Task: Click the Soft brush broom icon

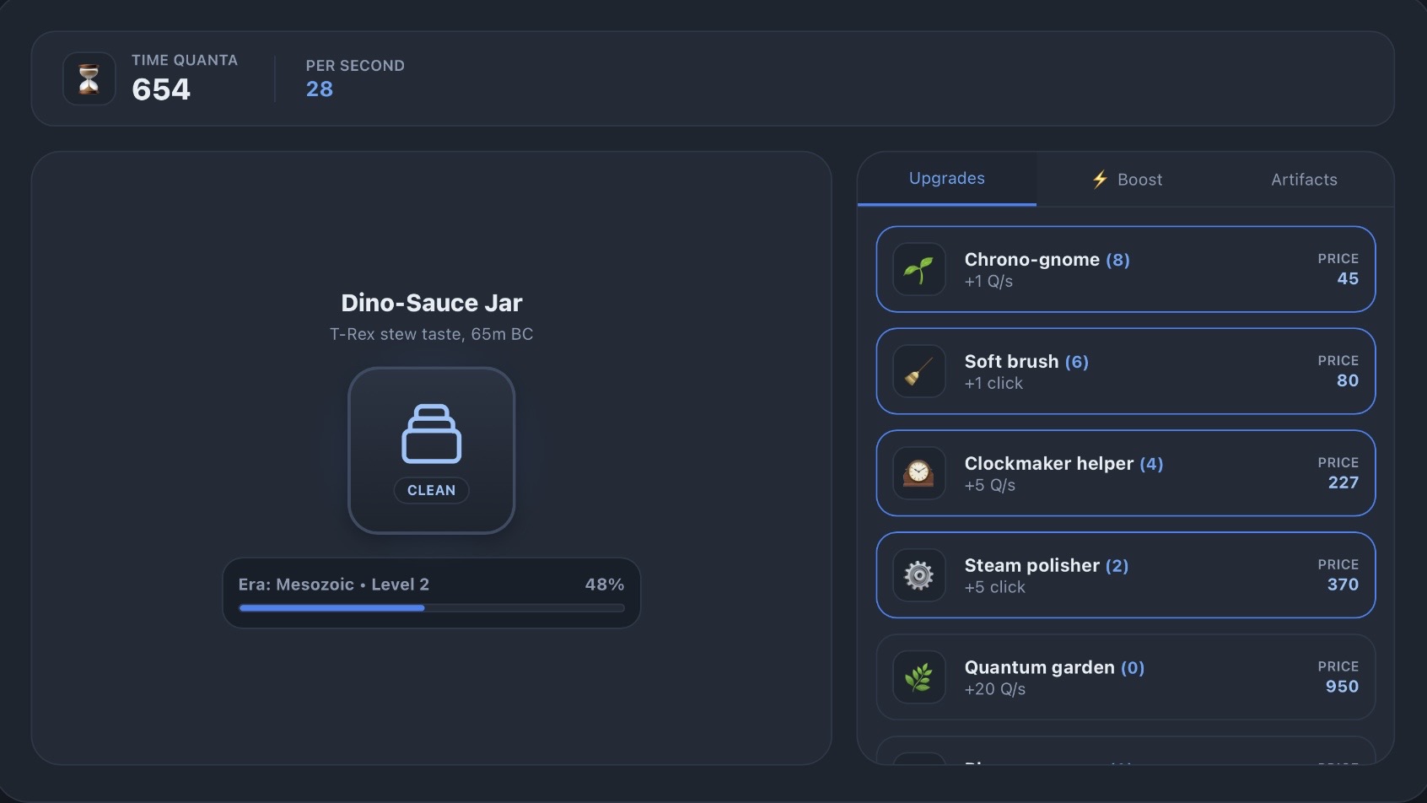Action: point(919,372)
